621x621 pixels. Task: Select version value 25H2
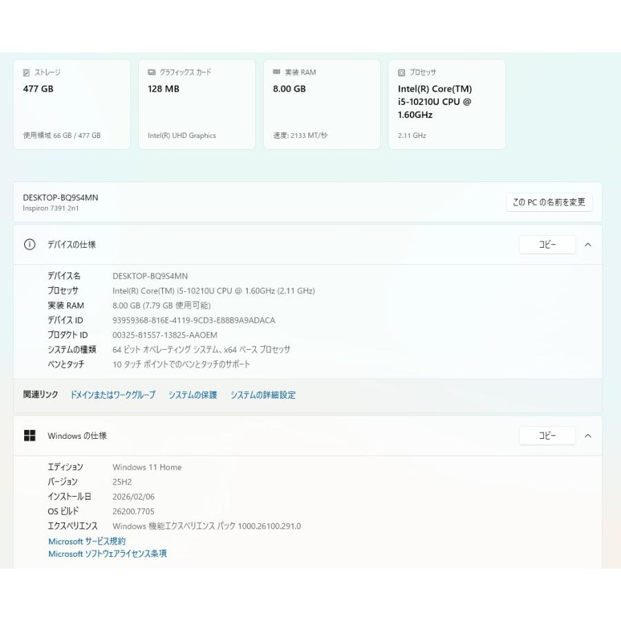pyautogui.click(x=122, y=482)
